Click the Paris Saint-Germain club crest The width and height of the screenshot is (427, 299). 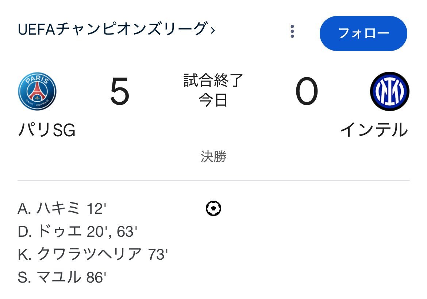click(37, 91)
